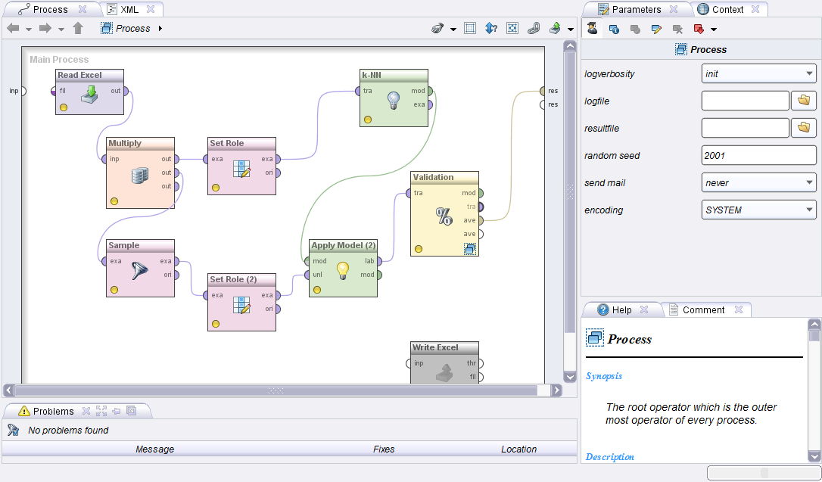The image size is (822, 482).
Task: Click the blue arrows question-mark icon
Action: coord(491,28)
